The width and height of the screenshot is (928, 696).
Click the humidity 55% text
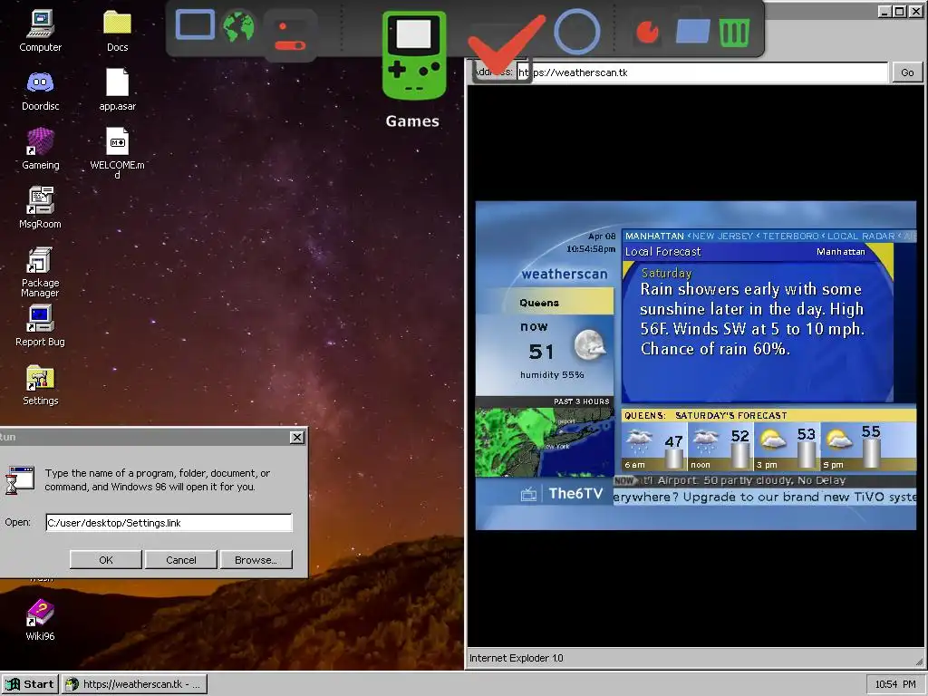[x=552, y=374]
